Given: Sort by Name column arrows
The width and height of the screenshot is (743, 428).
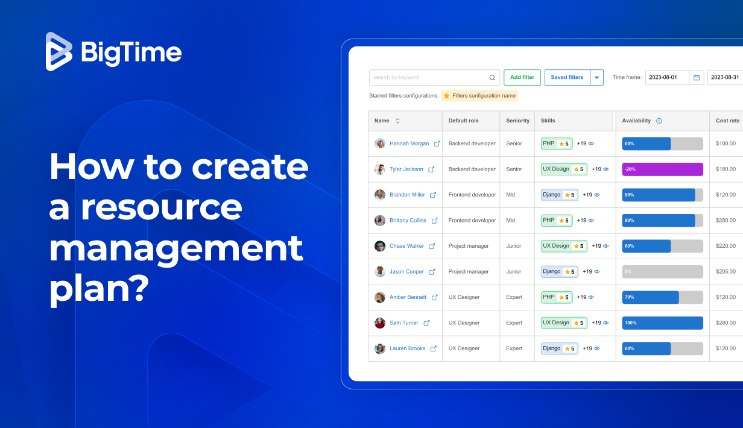Looking at the screenshot, I should click(x=397, y=121).
